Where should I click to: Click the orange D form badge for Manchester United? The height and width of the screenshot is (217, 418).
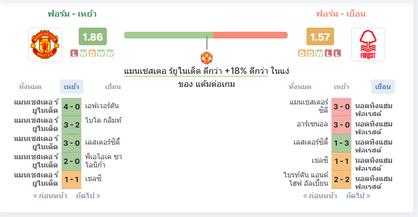pyautogui.click(x=92, y=53)
